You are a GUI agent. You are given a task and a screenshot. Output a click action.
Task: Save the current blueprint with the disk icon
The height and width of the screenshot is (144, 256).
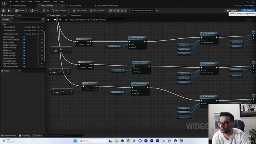[x=4, y=10]
